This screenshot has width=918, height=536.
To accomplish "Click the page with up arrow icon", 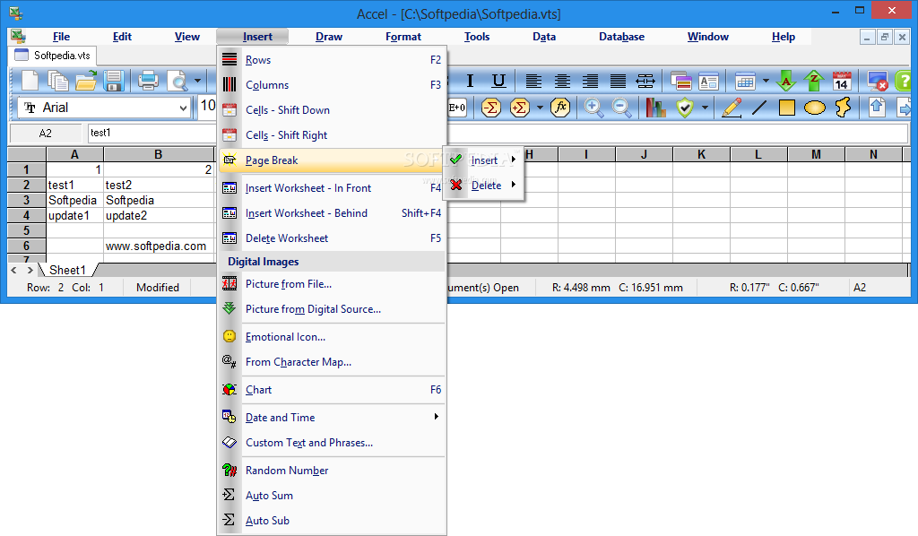I will (877, 108).
